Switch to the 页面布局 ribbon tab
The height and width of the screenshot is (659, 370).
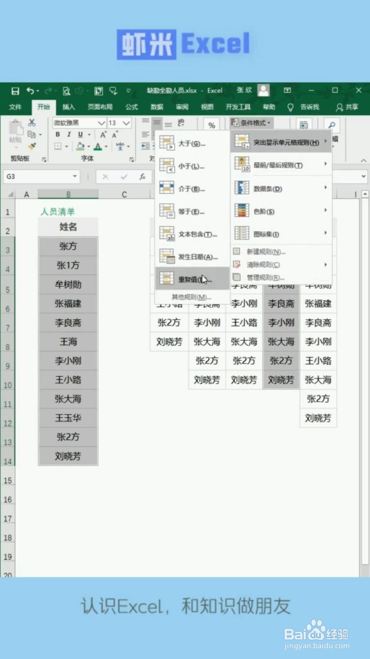pos(100,107)
